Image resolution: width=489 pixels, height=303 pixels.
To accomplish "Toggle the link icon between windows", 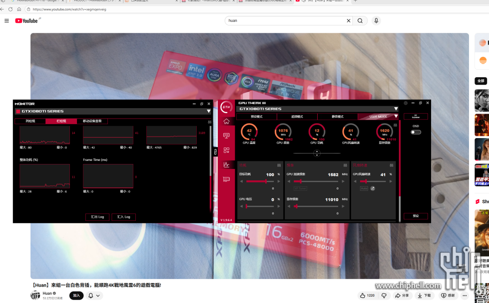I will 215,151.
